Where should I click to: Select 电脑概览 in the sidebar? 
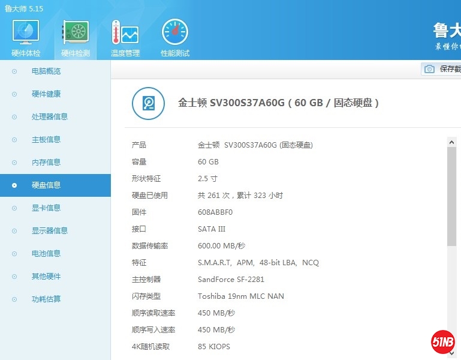tap(46, 71)
